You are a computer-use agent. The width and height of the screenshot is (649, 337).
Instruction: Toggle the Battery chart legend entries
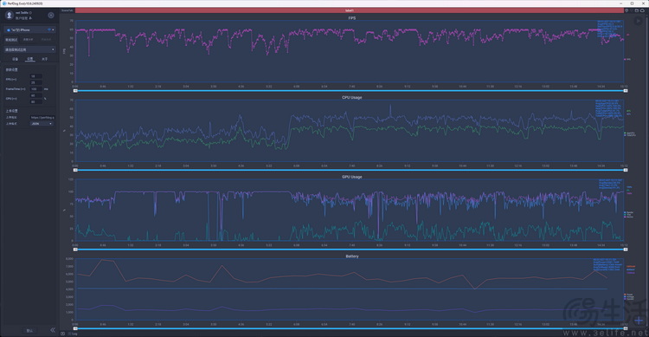pyautogui.click(x=629, y=296)
